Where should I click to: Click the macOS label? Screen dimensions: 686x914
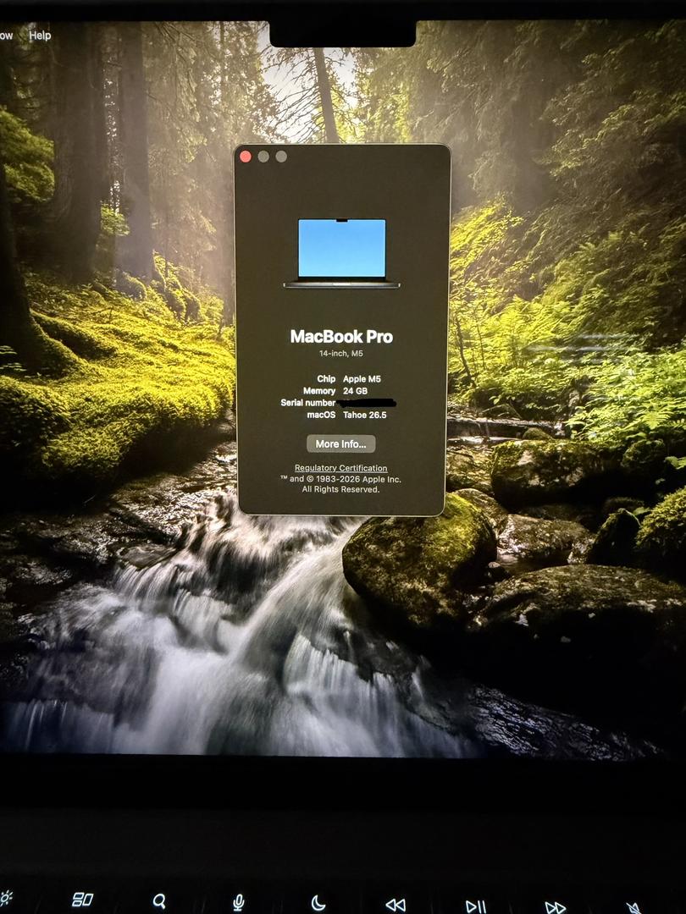pos(322,415)
